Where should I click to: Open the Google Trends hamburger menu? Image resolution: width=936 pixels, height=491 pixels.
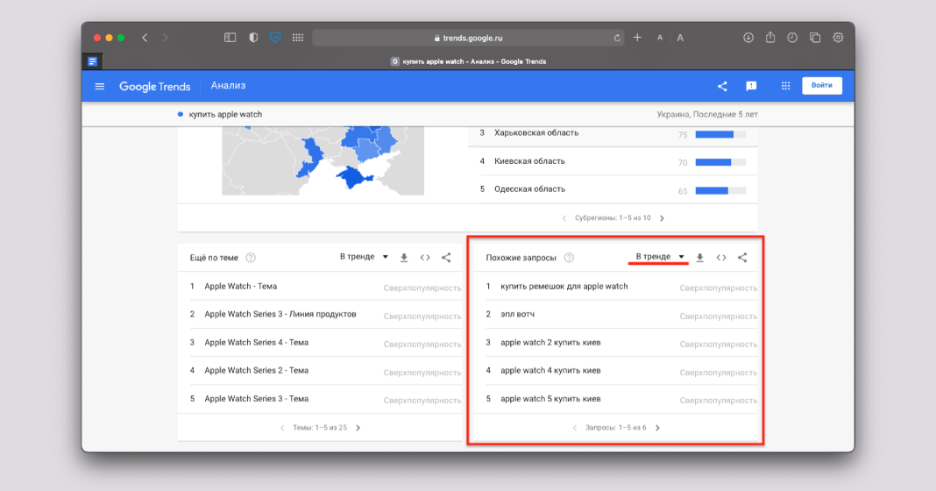point(100,86)
